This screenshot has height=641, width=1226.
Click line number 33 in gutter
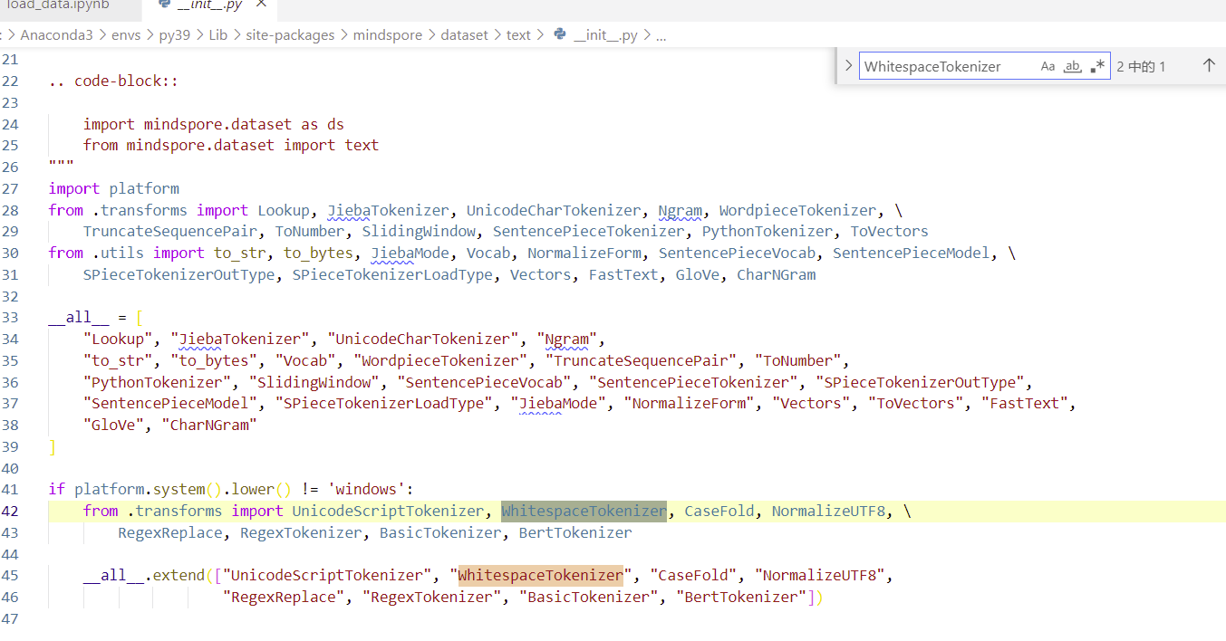click(10, 317)
